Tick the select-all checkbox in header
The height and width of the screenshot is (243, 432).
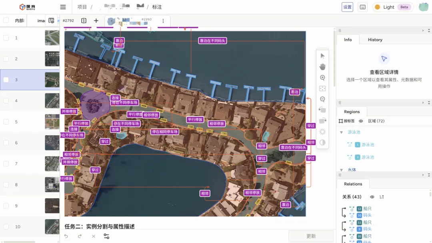6,20
